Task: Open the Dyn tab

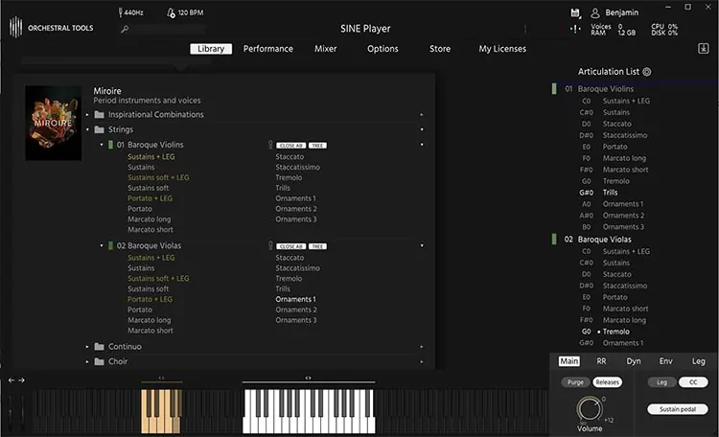Action: click(x=634, y=361)
